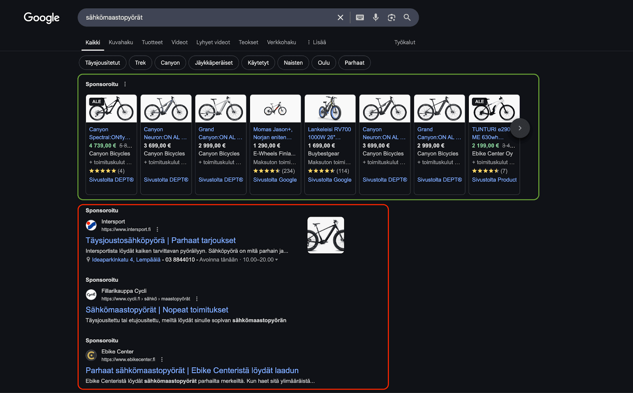Start voice search with the microphone icon

[375, 17]
